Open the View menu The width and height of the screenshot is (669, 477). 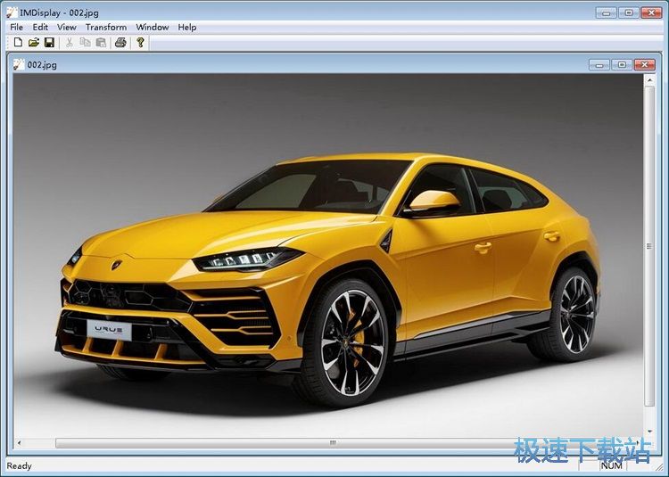tap(67, 27)
